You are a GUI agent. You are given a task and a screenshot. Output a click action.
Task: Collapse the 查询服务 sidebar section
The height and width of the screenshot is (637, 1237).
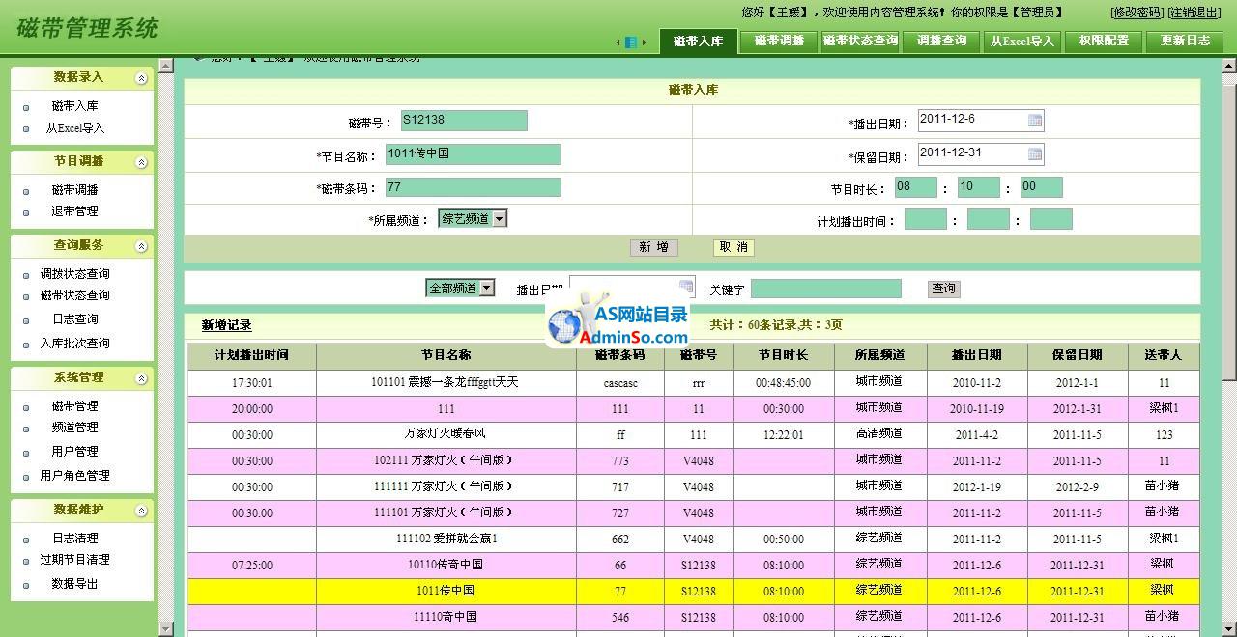click(141, 246)
